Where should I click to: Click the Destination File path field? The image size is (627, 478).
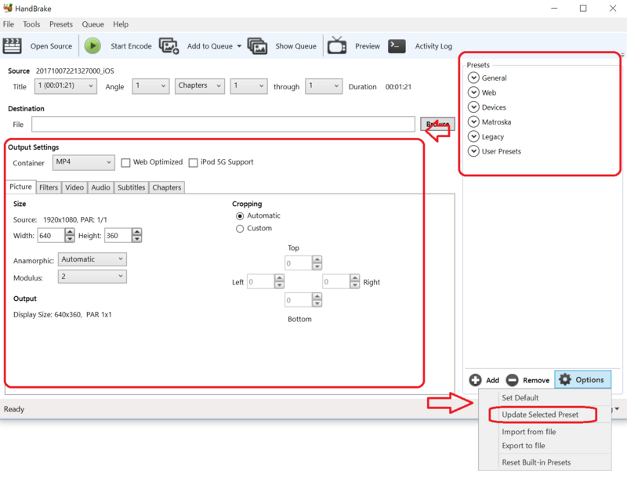click(x=223, y=125)
